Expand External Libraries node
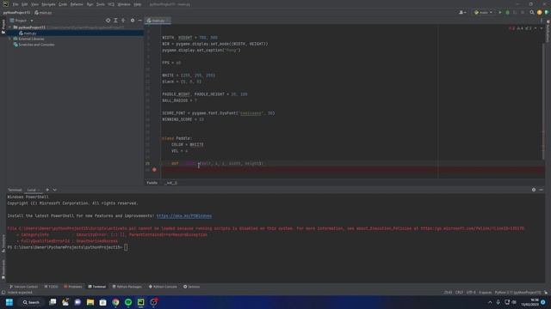The height and width of the screenshot is (309, 551). [10, 39]
